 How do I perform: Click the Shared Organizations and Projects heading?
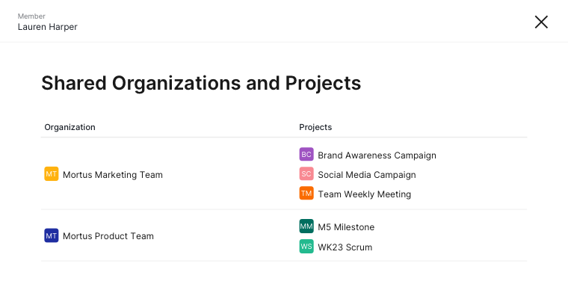pos(201,83)
